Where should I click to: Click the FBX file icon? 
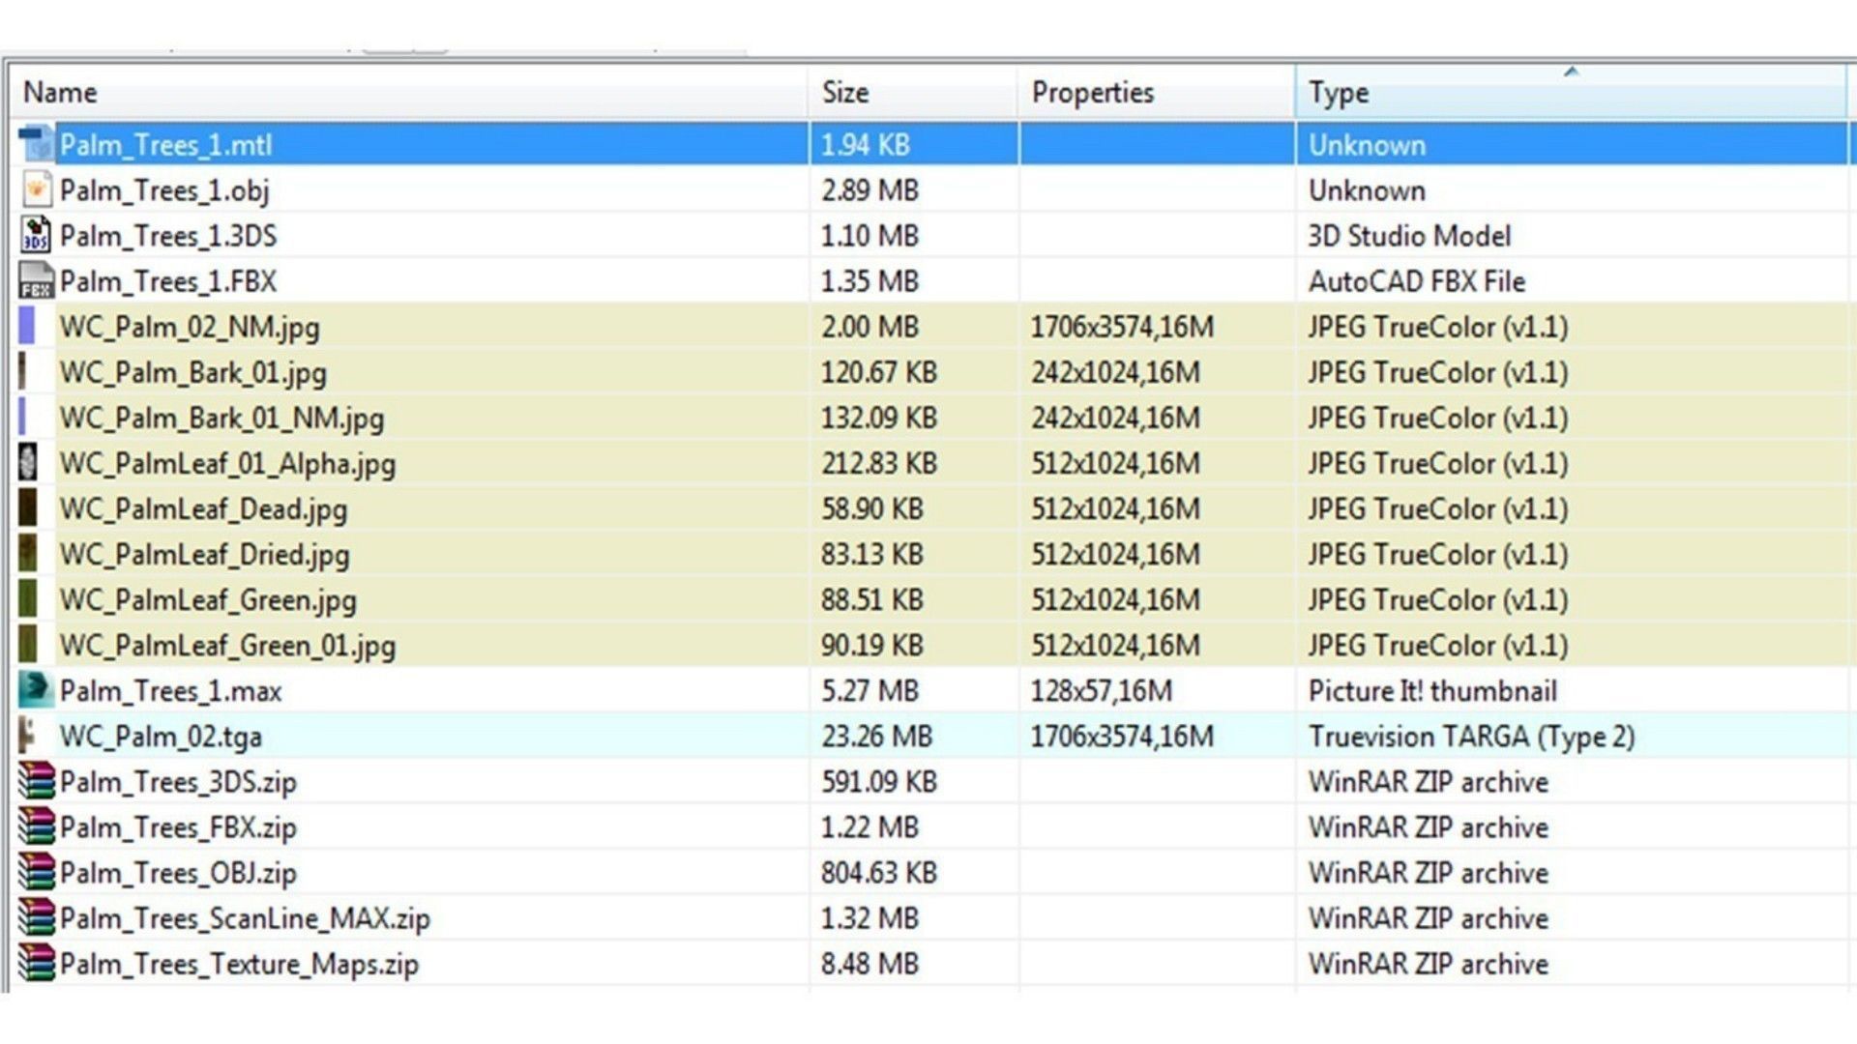(36, 281)
